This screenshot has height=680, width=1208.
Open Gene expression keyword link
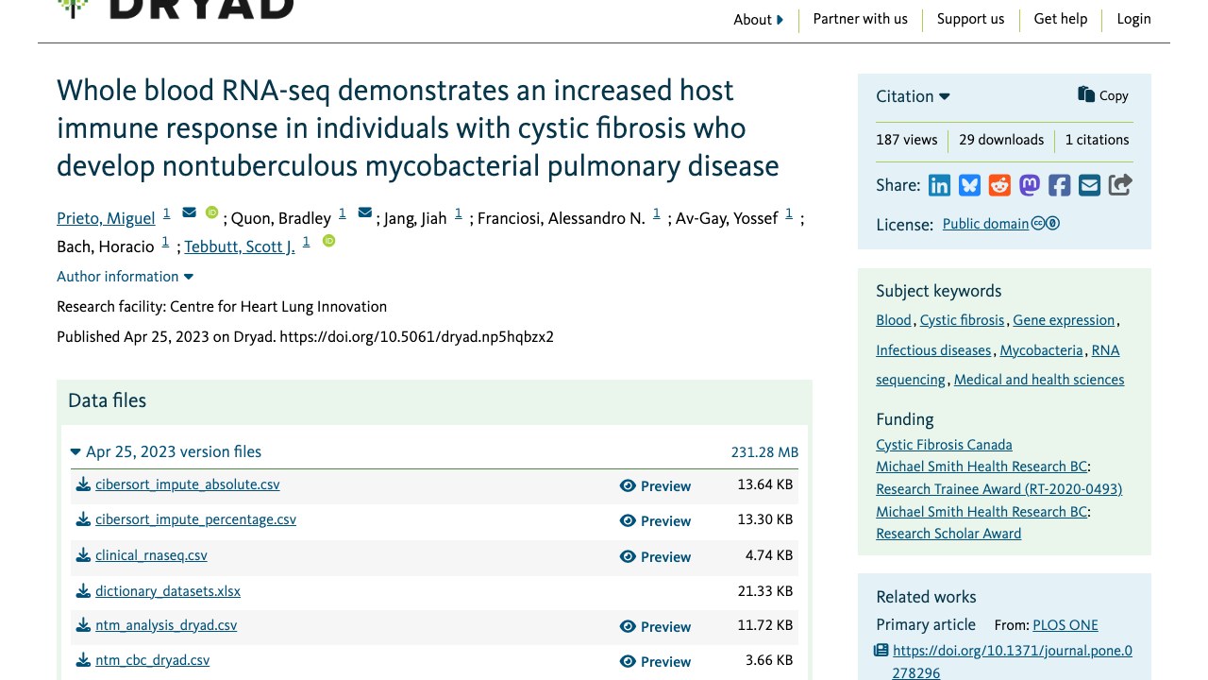click(x=1064, y=320)
